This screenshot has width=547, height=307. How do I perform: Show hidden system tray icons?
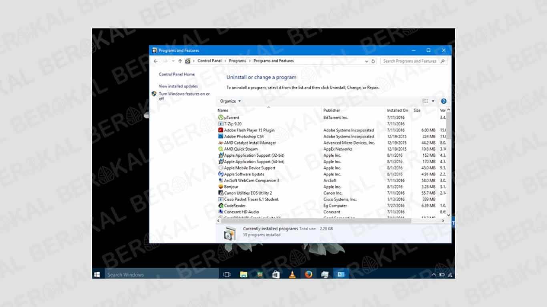pos(434,275)
